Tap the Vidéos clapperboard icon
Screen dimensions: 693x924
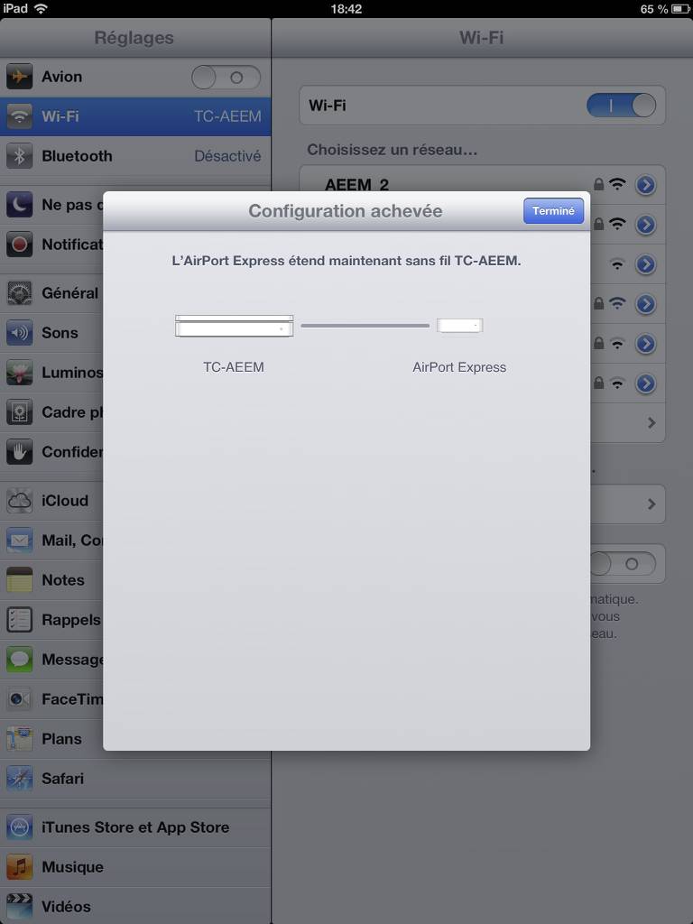pyautogui.click(x=20, y=907)
